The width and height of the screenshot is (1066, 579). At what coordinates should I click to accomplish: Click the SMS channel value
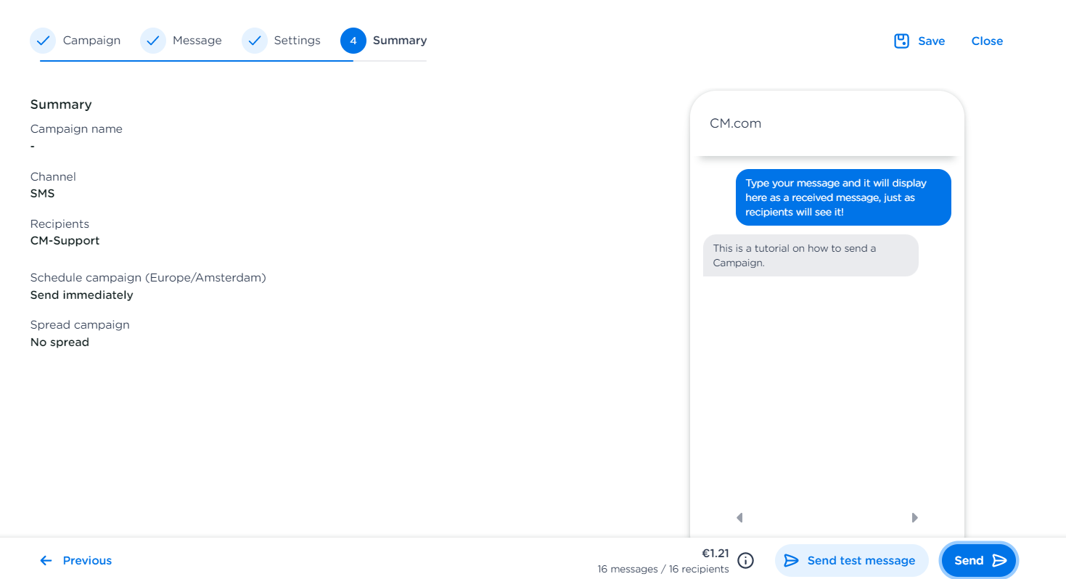42,194
